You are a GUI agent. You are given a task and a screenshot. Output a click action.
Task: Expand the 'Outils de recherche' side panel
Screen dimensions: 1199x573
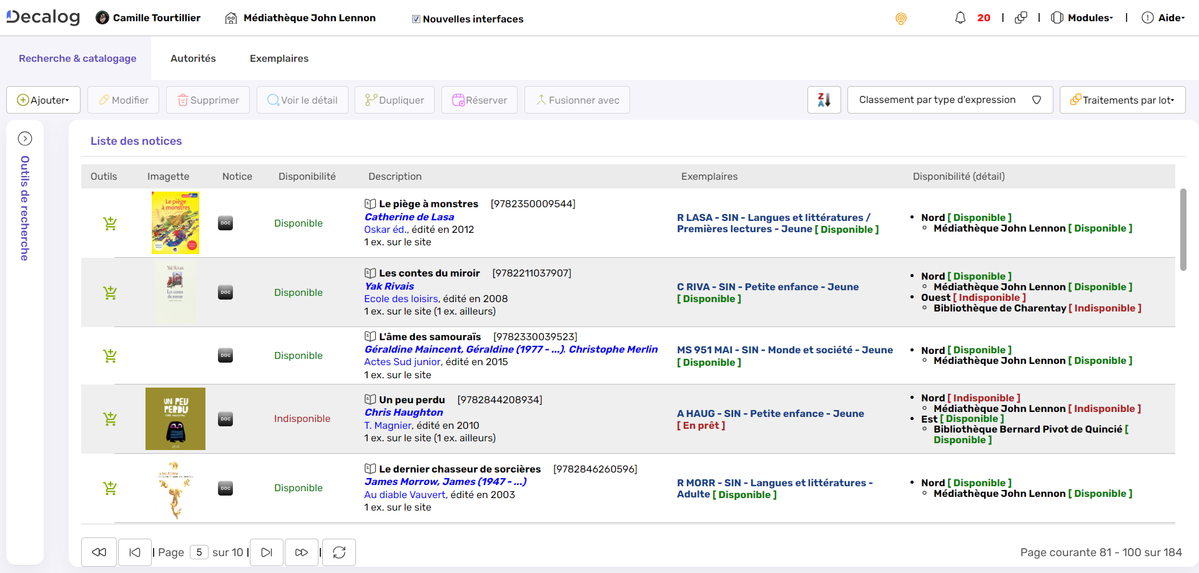point(25,139)
